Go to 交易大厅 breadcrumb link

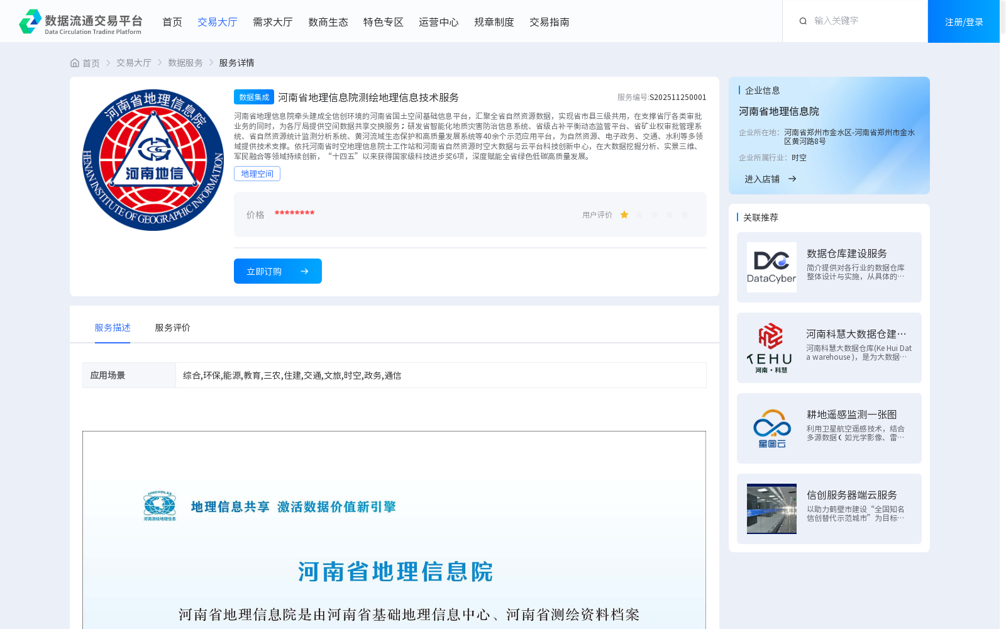click(134, 63)
